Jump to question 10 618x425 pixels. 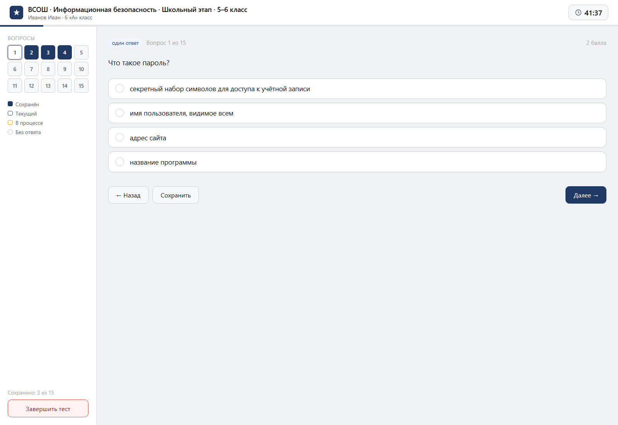pos(81,69)
